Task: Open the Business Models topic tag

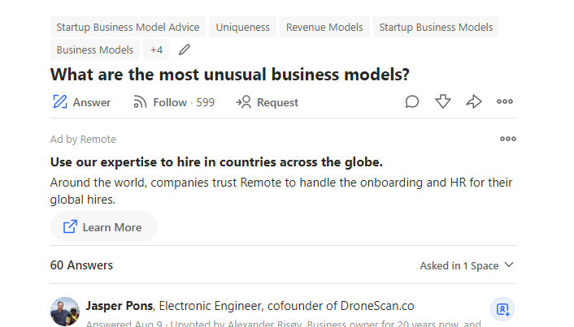Action: tap(94, 49)
